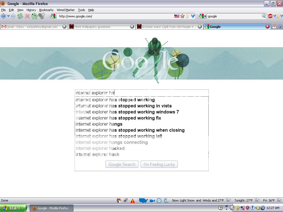Click the bug icon in status bar
Viewport: 283px width, 212px height.
126,200
